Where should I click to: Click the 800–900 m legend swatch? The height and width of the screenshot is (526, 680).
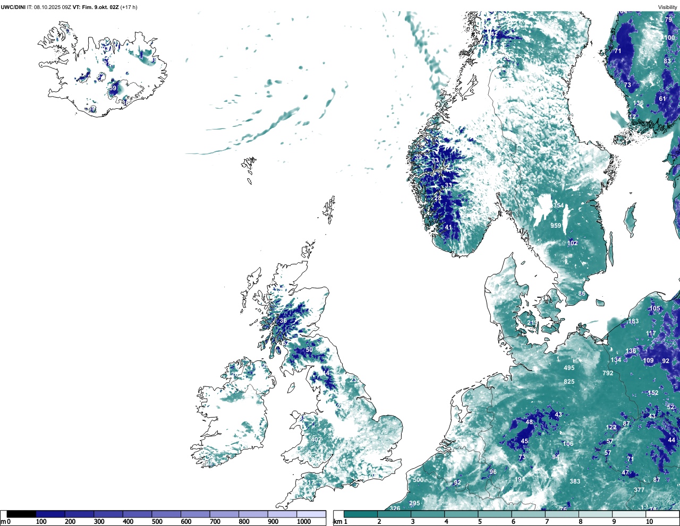pyautogui.click(x=253, y=514)
